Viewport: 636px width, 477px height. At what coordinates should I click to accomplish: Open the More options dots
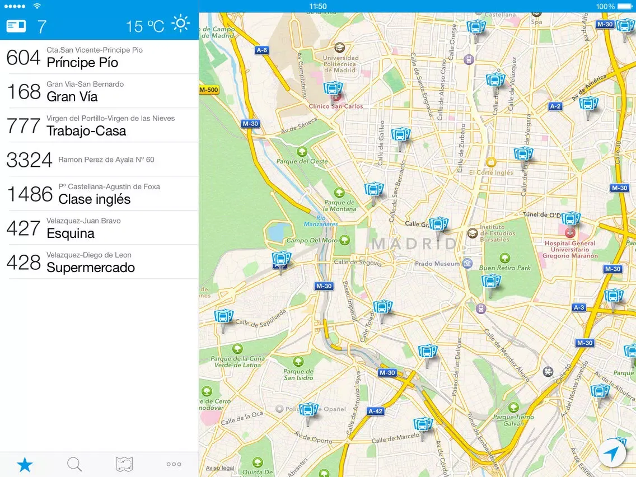tap(174, 464)
